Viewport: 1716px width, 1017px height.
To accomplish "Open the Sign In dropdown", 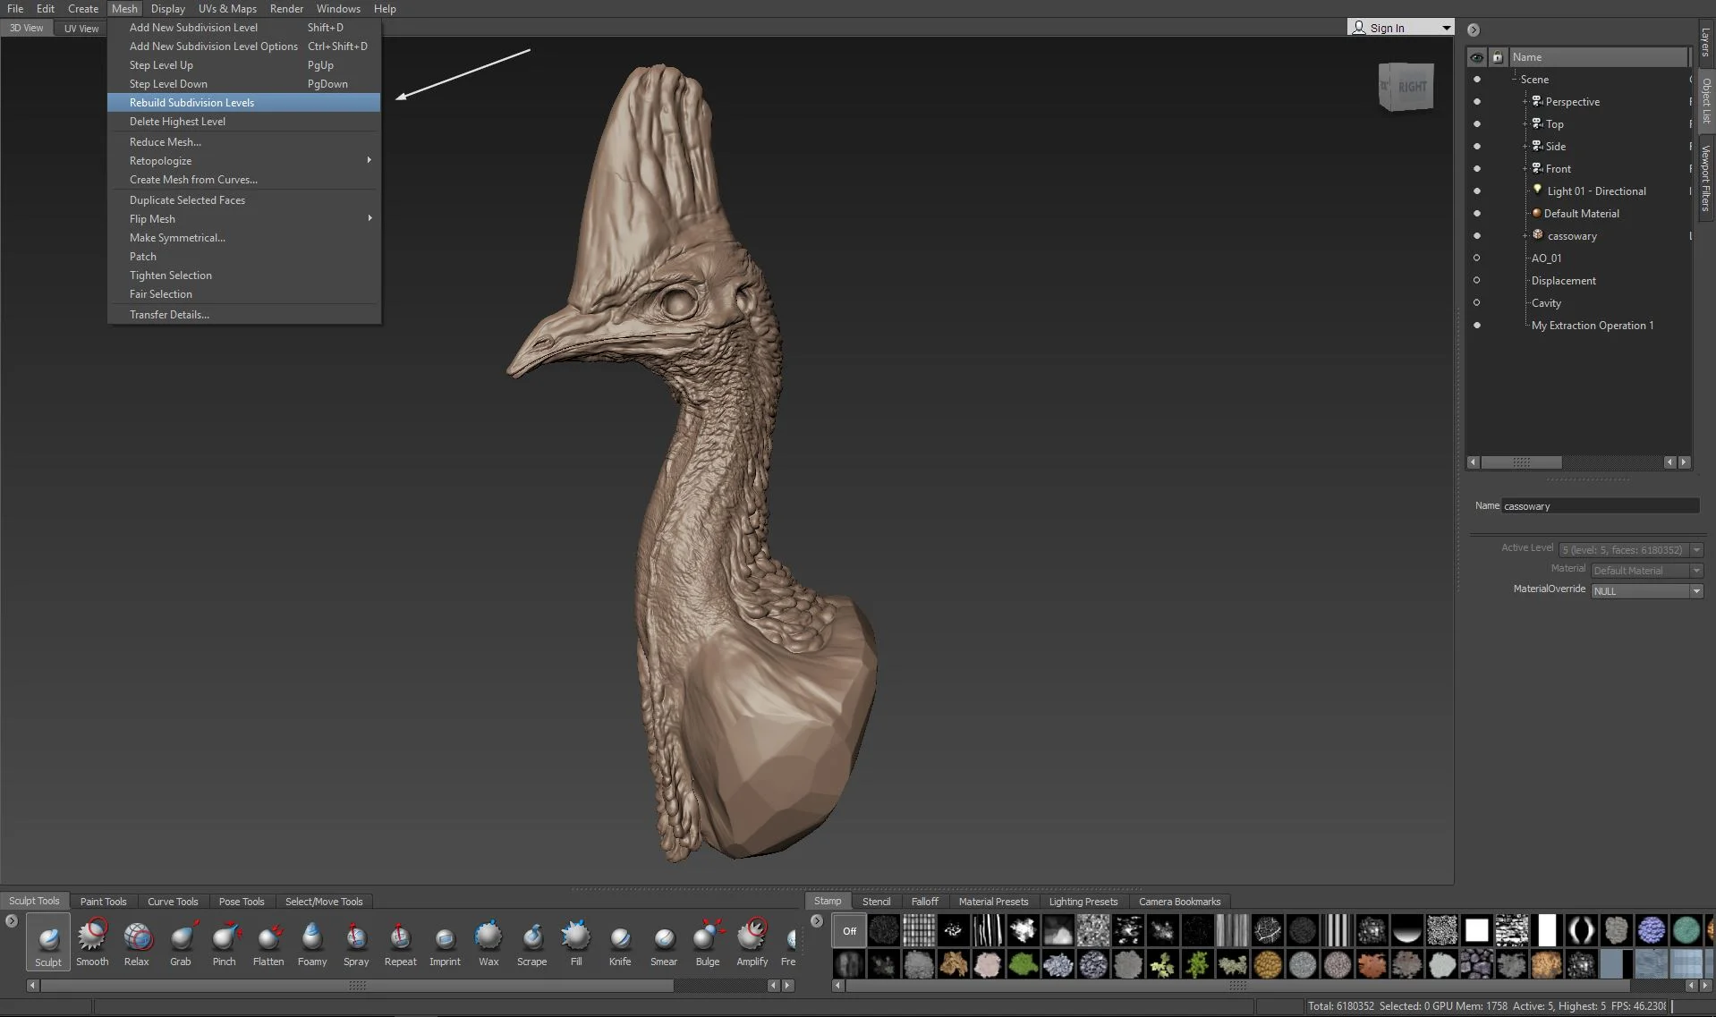I will pyautogui.click(x=1446, y=28).
